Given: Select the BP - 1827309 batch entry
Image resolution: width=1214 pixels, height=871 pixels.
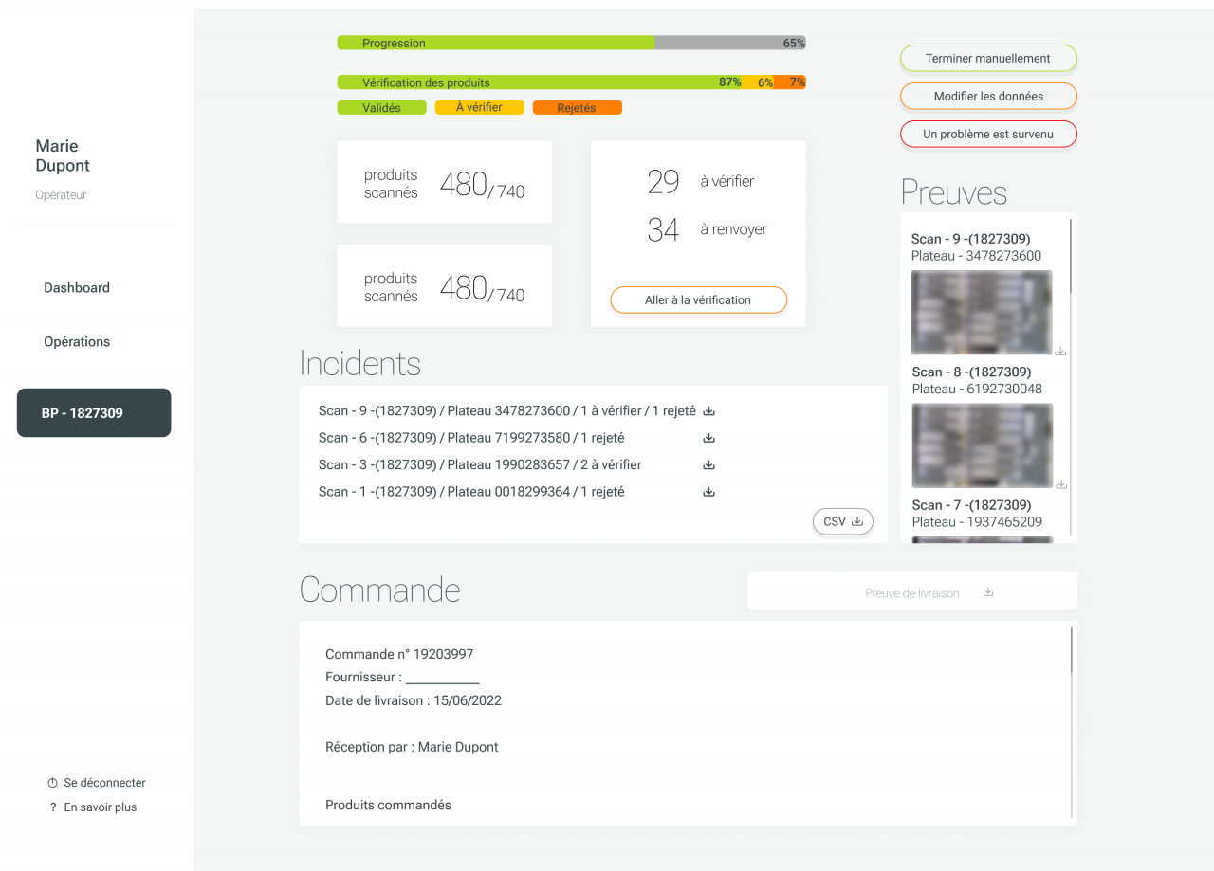Looking at the screenshot, I should click(x=93, y=412).
